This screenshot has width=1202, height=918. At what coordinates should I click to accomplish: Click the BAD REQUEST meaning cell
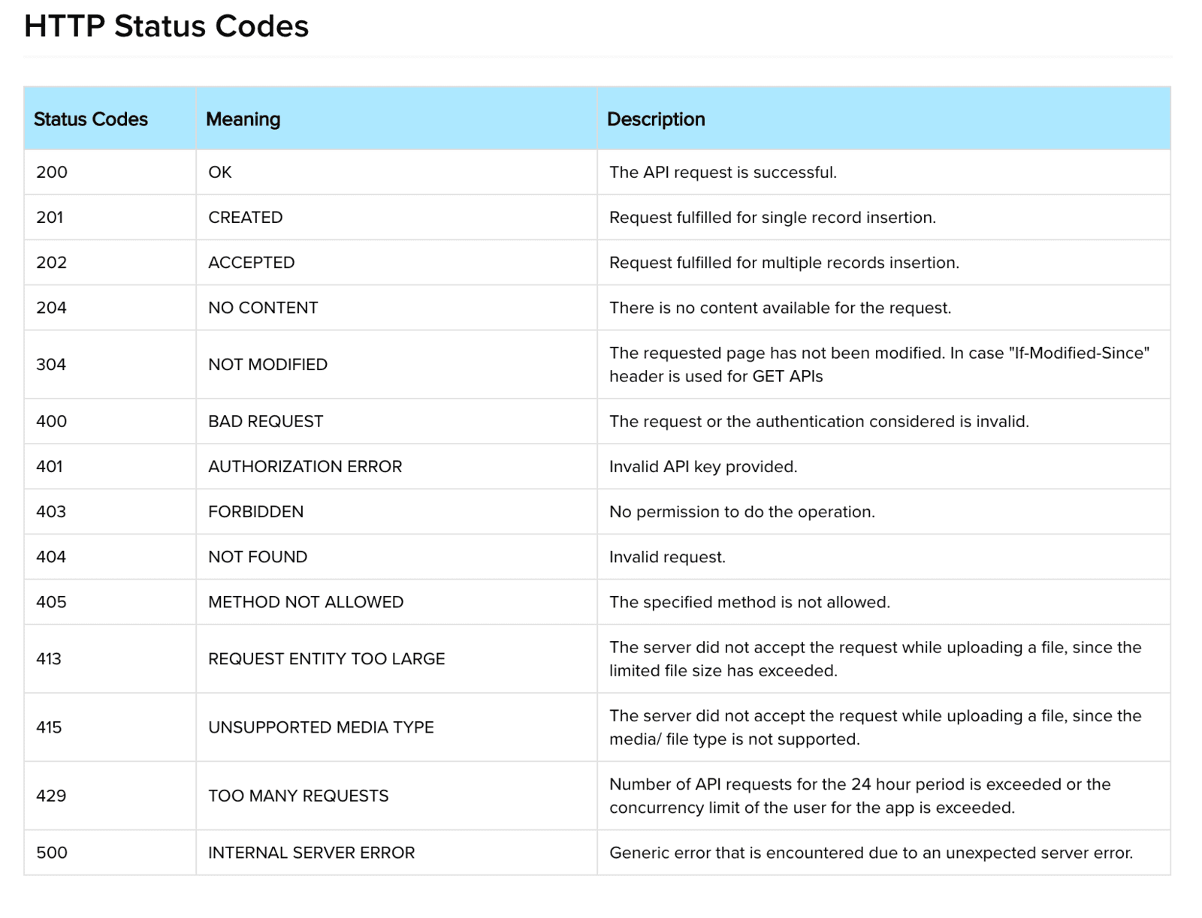point(265,422)
